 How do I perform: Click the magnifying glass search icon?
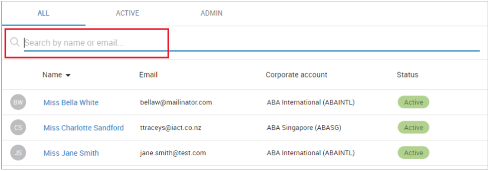(x=15, y=42)
